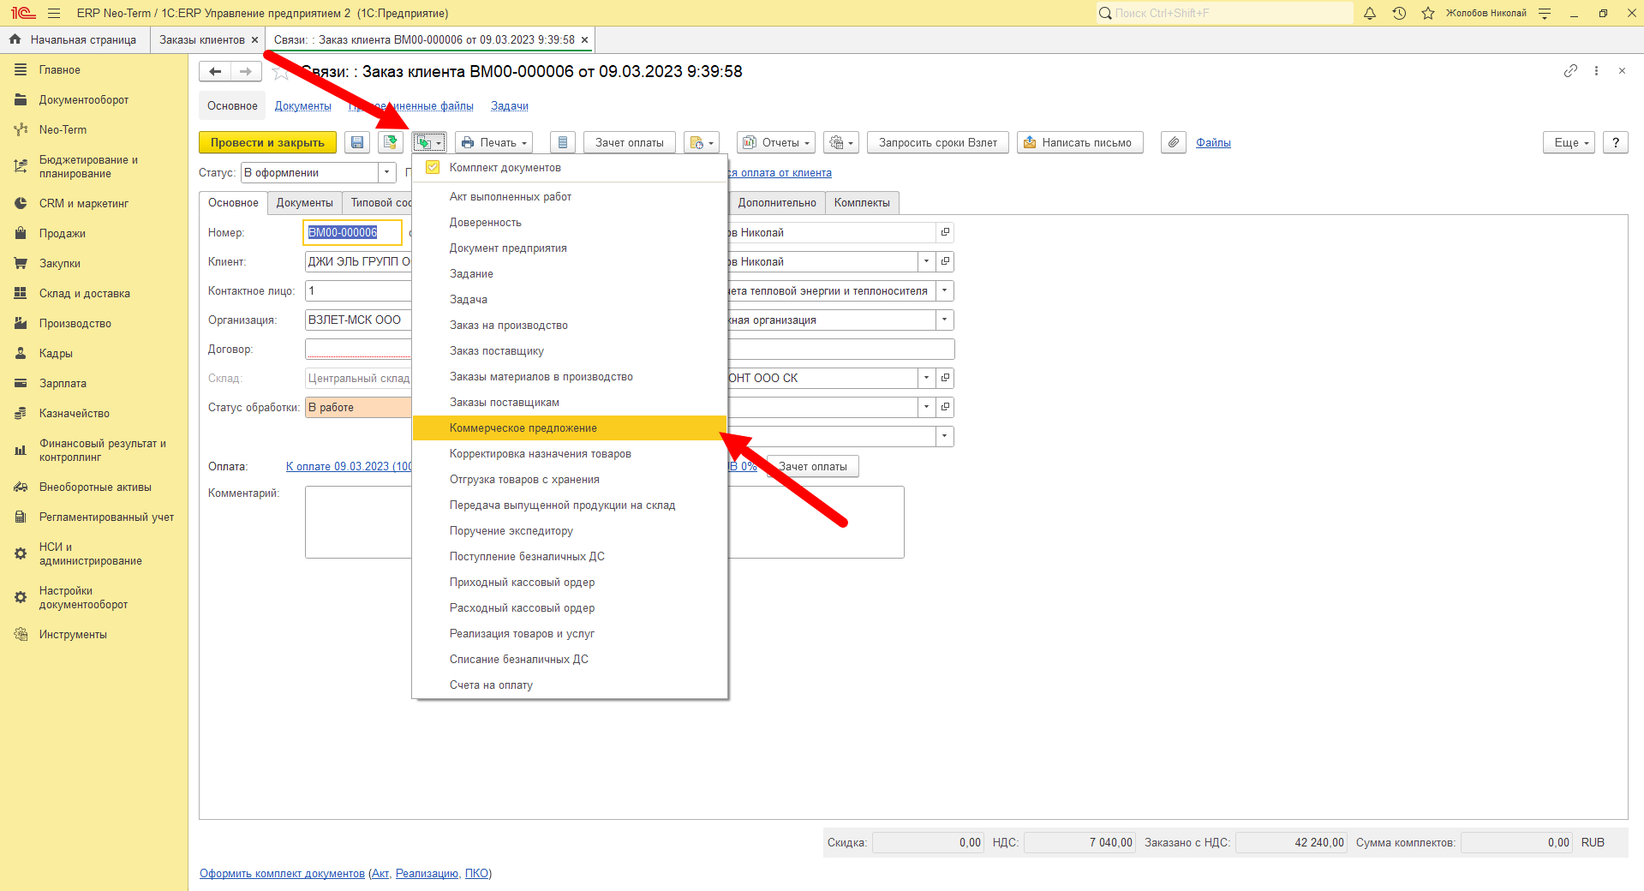Open Neo-Term section in sidebar

(x=63, y=130)
